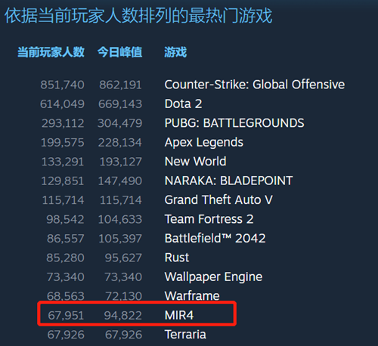The image size is (378, 346).
Task: Open NARAKA: BLADEPOINT store link
Action: (x=228, y=181)
